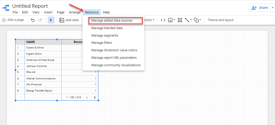Open the Share options dropdown arrow
Screen dimensions: 275x125
(272, 8)
